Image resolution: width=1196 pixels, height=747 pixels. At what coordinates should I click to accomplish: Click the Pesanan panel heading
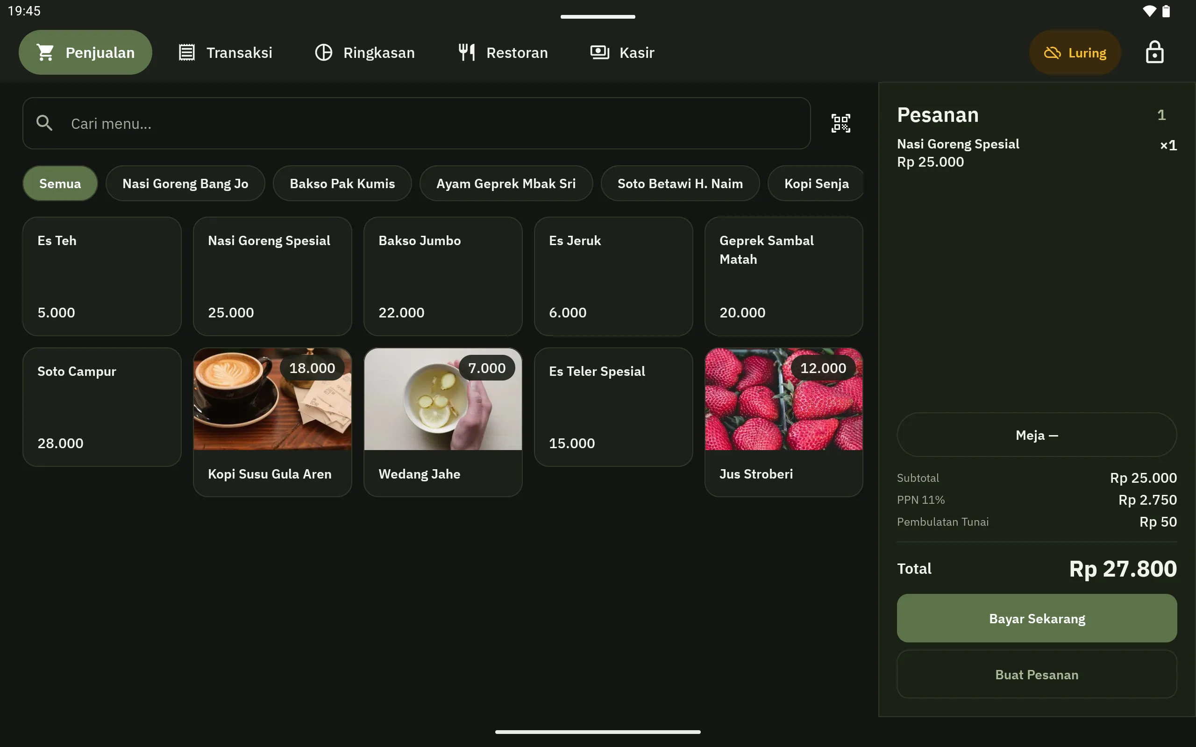[x=938, y=115]
